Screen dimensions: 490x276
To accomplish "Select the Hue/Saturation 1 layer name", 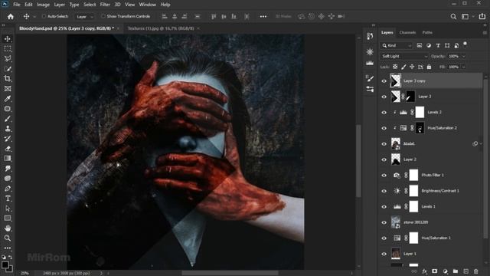I will (x=436, y=238).
